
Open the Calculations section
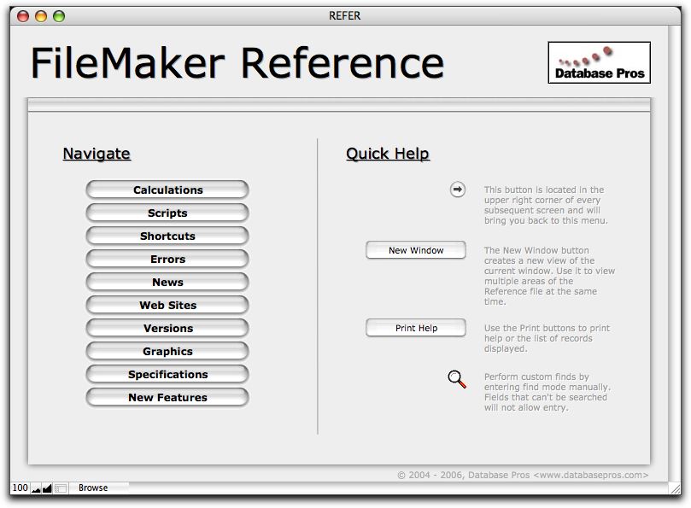(x=167, y=190)
